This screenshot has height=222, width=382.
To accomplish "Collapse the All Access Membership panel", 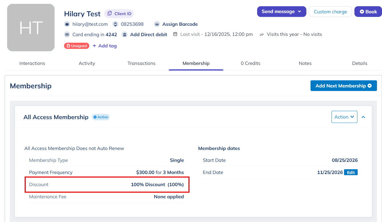I will (364, 117).
